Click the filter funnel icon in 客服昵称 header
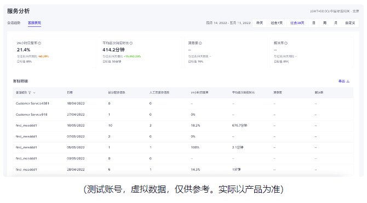 tap(30, 93)
